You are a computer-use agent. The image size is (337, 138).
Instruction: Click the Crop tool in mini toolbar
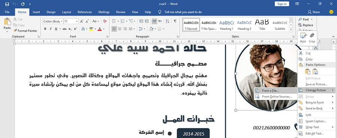(x=312, y=37)
